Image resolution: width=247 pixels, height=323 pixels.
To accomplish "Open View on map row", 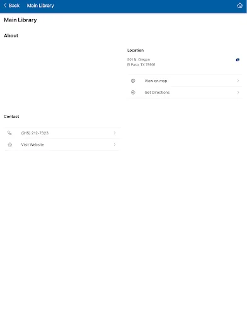I will [185, 81].
